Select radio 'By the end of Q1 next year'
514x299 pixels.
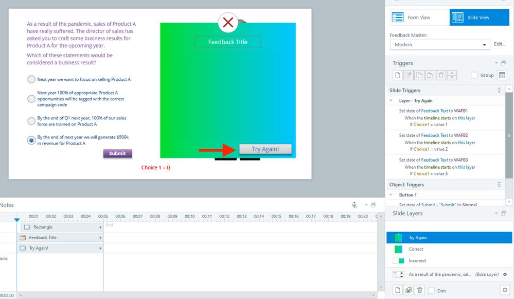(31, 121)
